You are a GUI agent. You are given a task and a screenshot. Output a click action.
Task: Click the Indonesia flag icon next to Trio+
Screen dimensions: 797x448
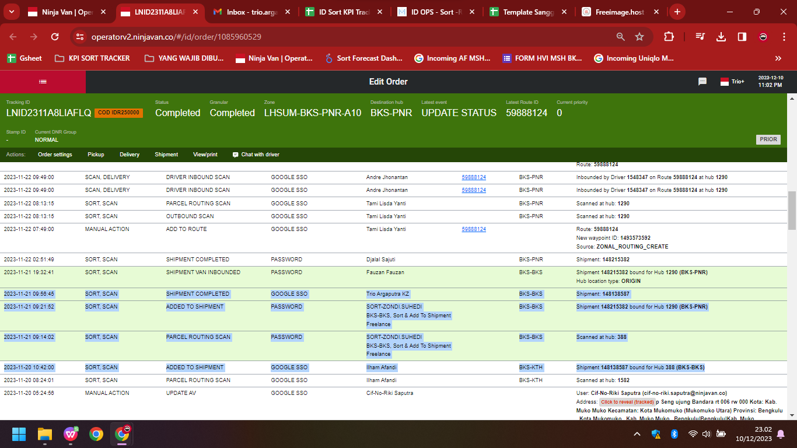click(725, 82)
